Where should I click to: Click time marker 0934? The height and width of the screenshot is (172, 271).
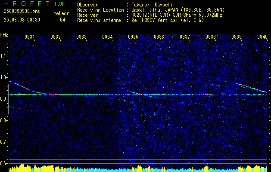[107, 37]
